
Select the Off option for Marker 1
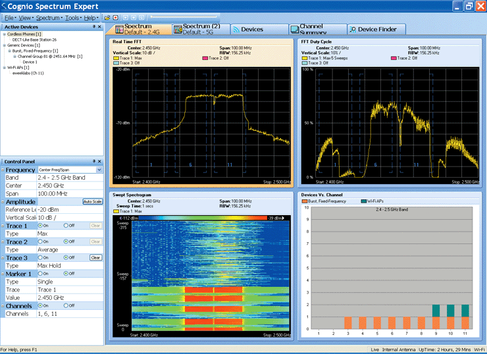click(x=66, y=274)
